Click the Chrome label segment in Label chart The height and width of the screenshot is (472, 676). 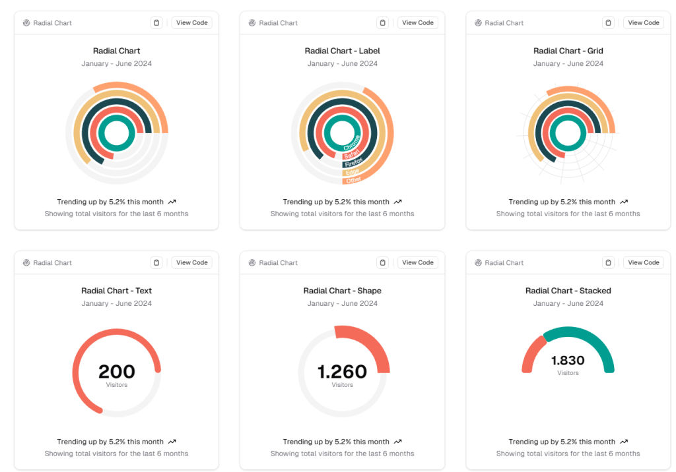click(x=351, y=143)
